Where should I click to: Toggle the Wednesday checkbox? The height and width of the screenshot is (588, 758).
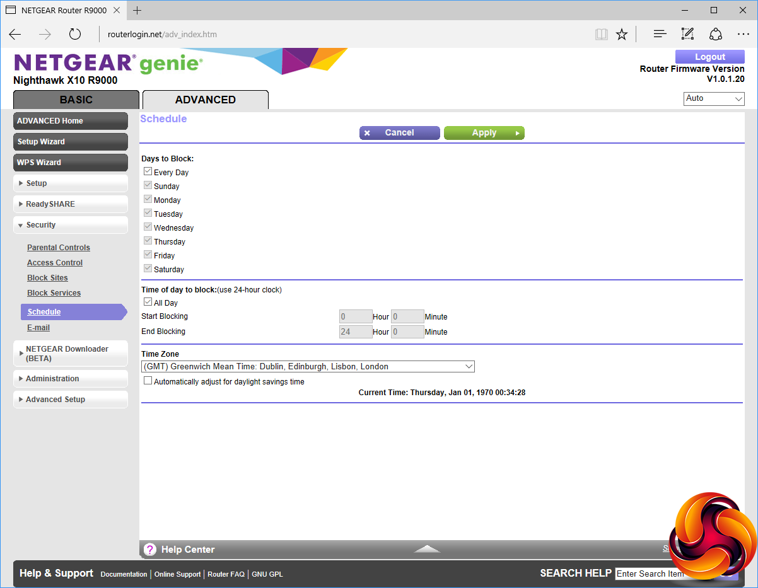click(148, 227)
